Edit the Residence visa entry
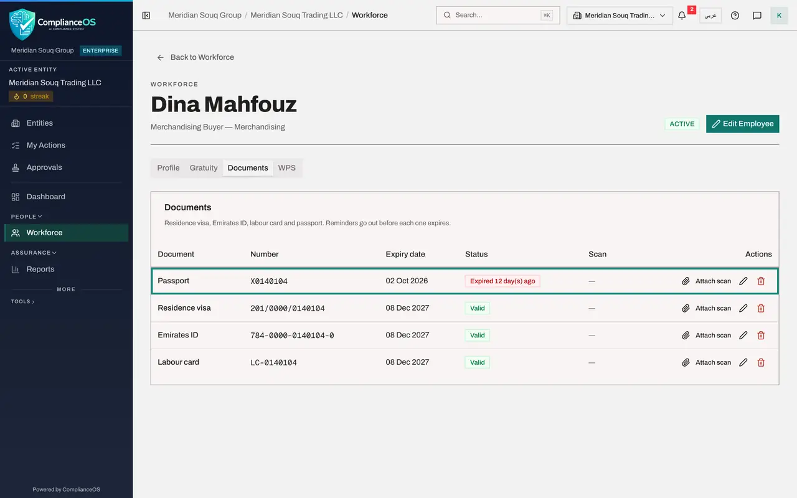Viewport: 797px width, 498px height. point(743,308)
